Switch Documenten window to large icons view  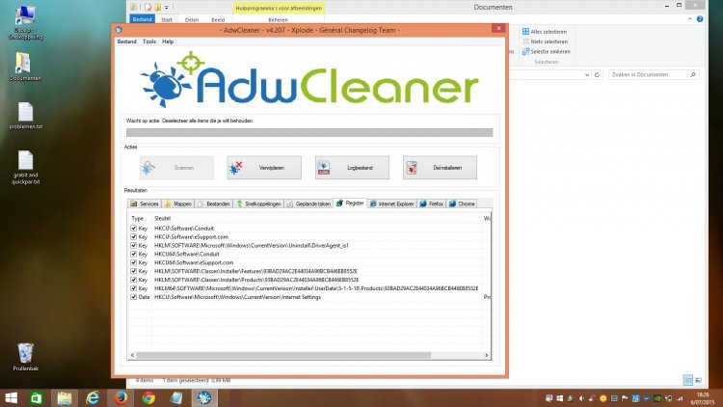click(698, 380)
